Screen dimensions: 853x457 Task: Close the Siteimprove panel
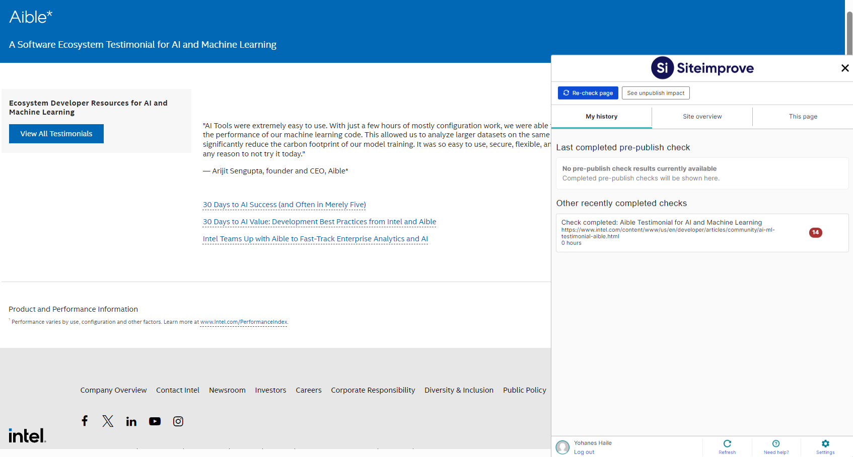(x=845, y=68)
